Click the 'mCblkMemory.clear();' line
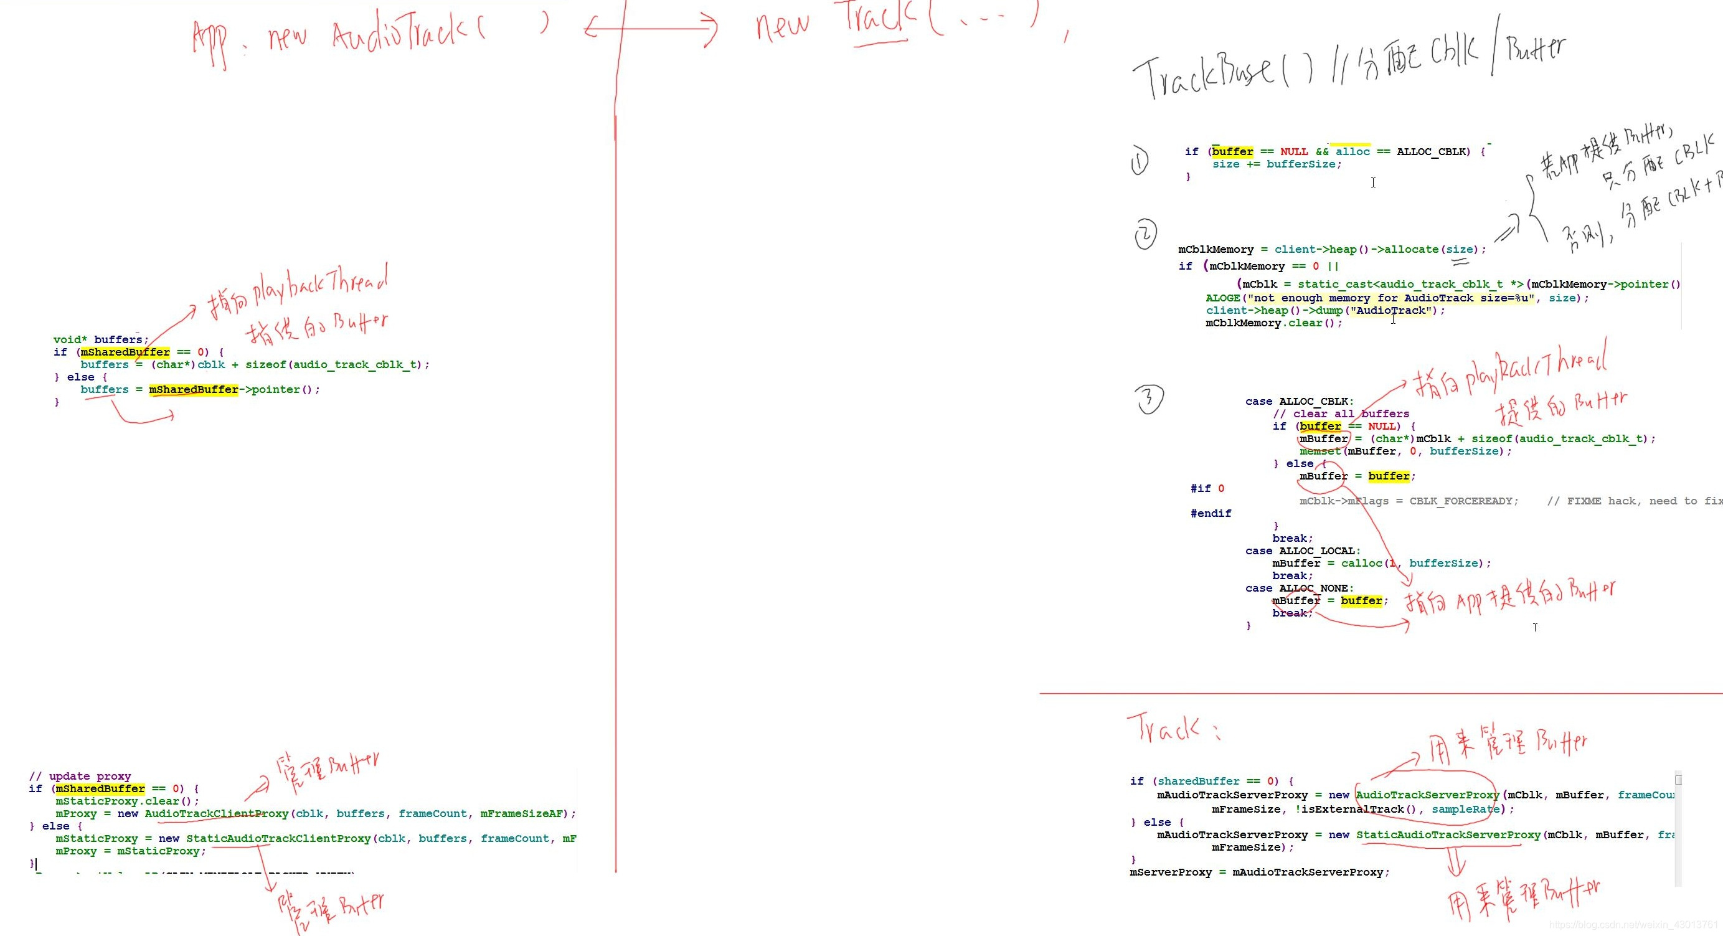The height and width of the screenshot is (936, 1723). coord(1273,323)
